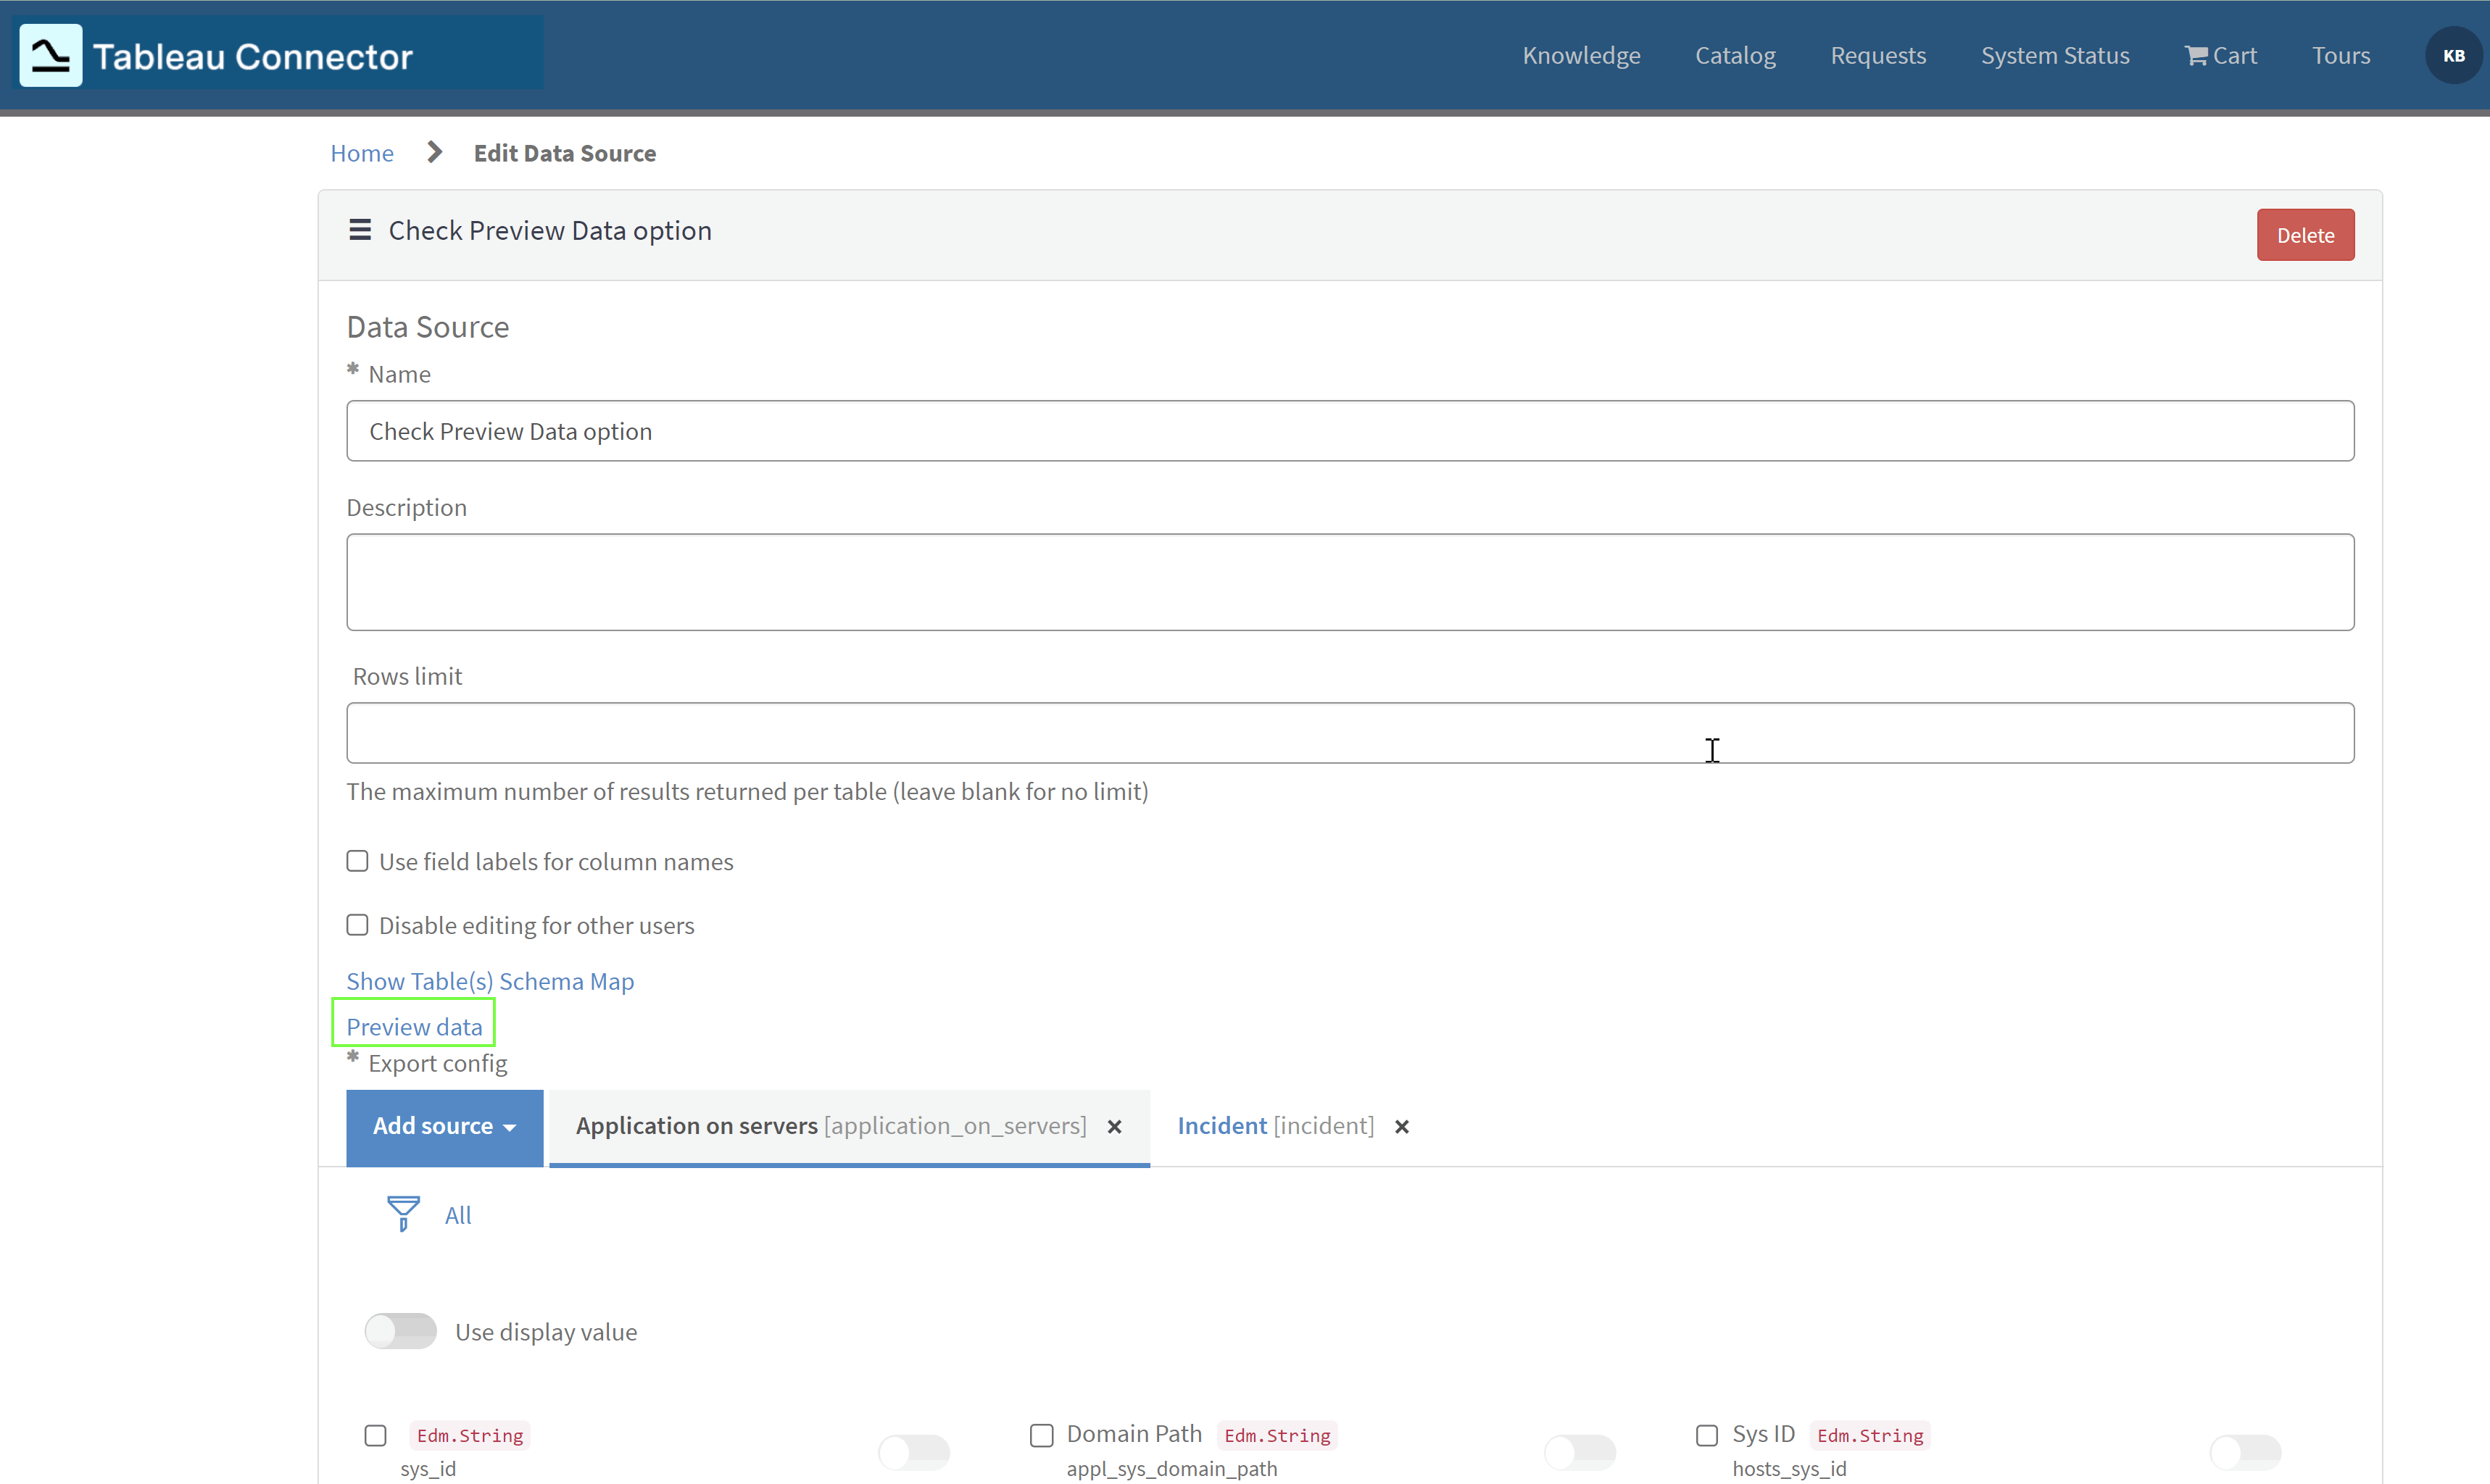
Task: Remove the Incident source tab
Action: tap(1400, 1126)
